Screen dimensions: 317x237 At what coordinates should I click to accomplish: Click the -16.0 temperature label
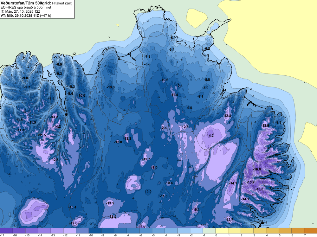pos(257,170)
